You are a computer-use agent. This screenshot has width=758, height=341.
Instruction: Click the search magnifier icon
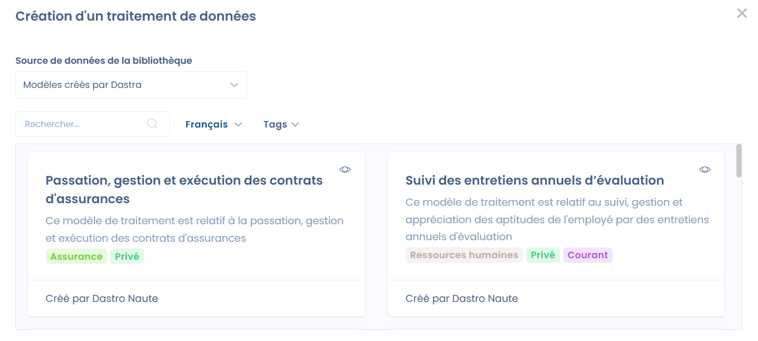(152, 123)
